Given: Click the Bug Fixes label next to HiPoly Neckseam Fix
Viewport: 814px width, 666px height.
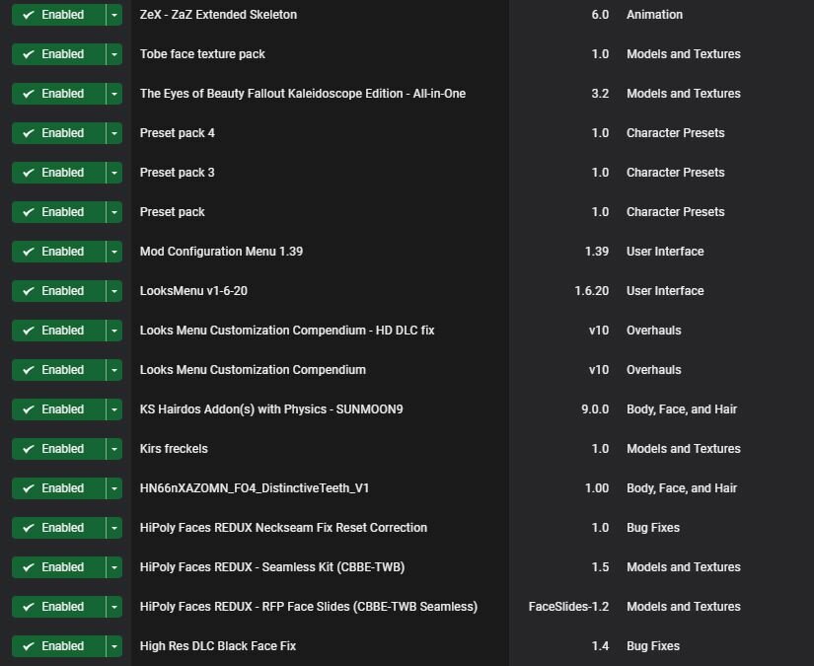Looking at the screenshot, I should click(652, 528).
